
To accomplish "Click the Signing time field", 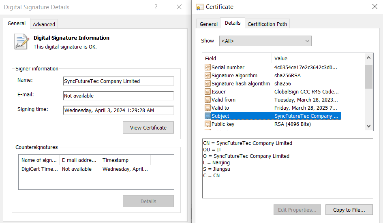I will click(x=118, y=110).
